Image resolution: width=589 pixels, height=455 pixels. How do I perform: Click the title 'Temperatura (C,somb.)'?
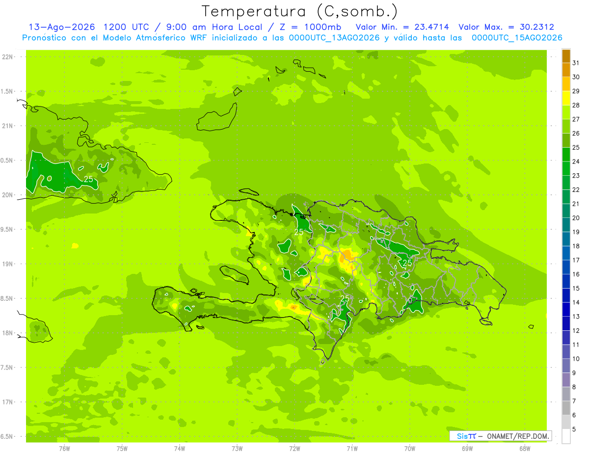[300, 11]
